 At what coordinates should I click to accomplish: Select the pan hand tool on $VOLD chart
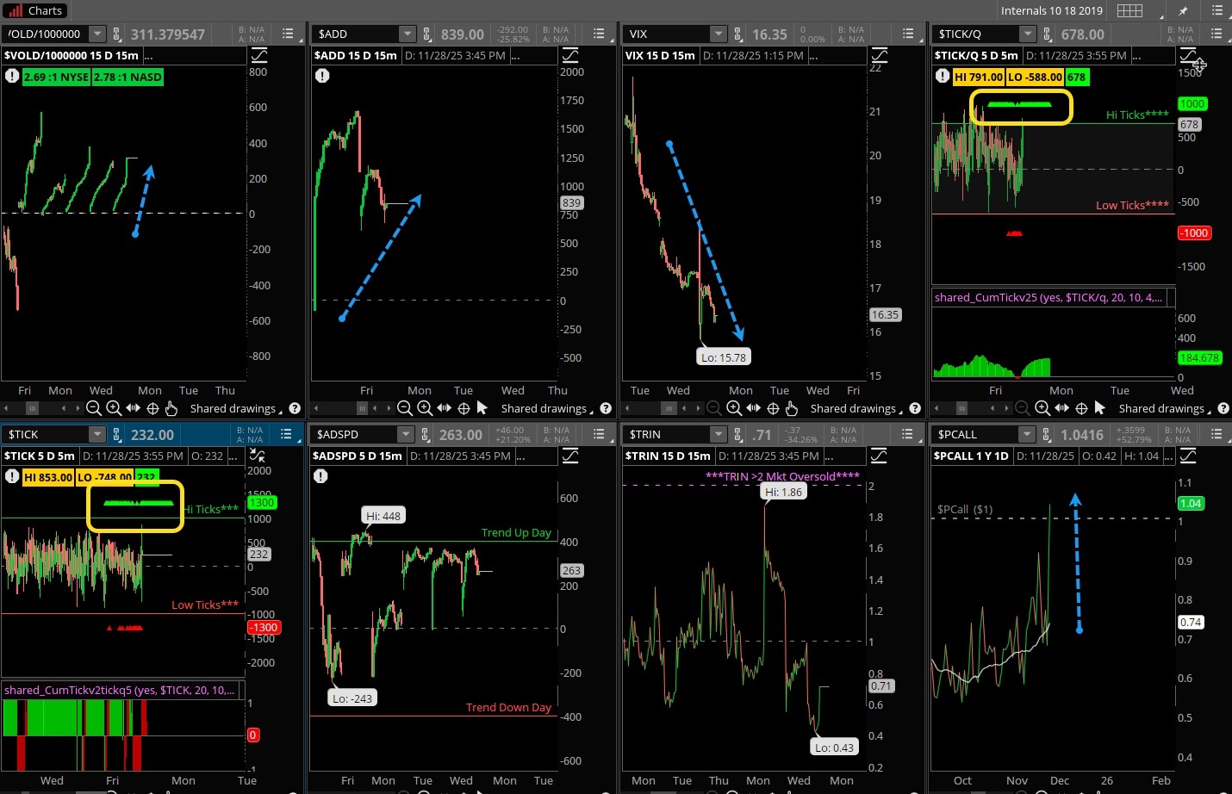coord(171,408)
